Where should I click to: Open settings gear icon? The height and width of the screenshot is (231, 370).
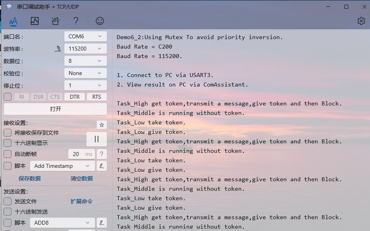coord(361,21)
